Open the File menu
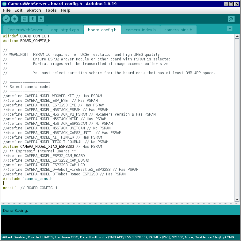This screenshot has width=241, height=241. point(7,10)
